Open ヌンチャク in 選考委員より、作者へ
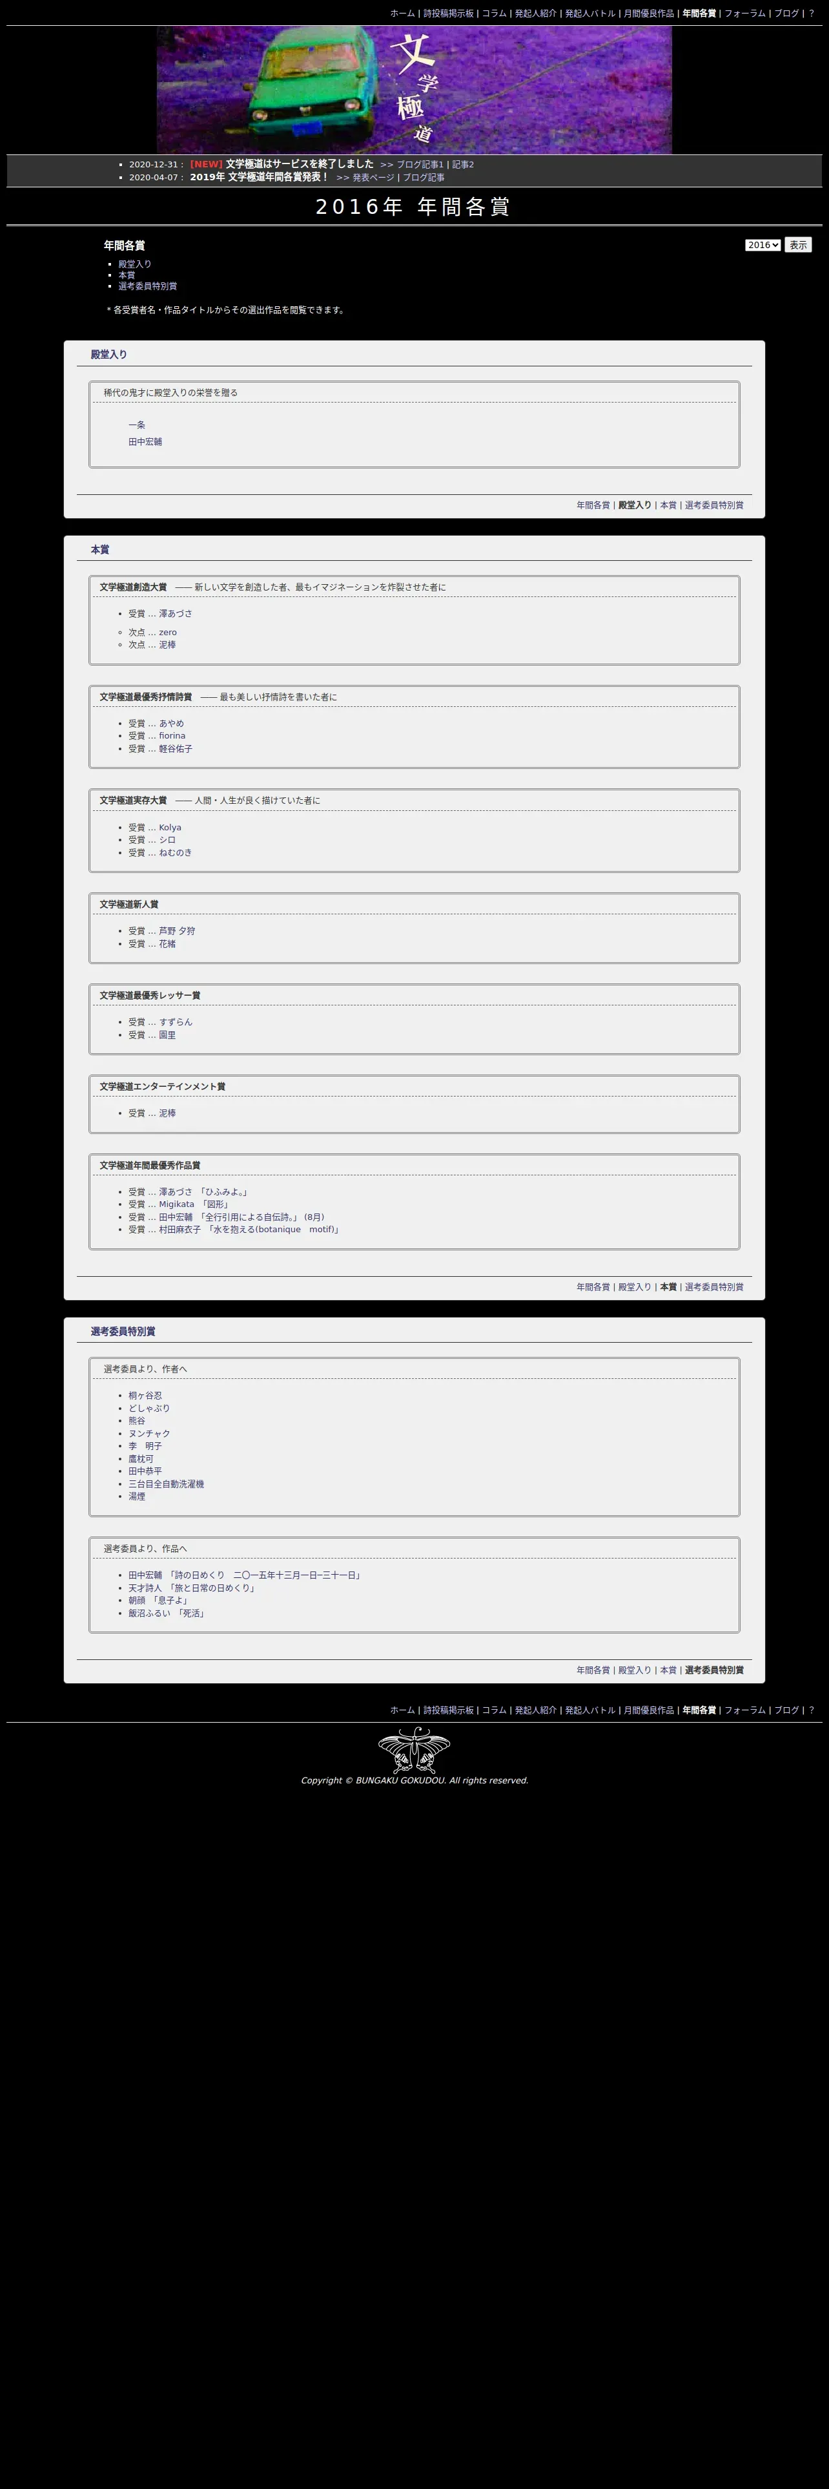 150,1434
